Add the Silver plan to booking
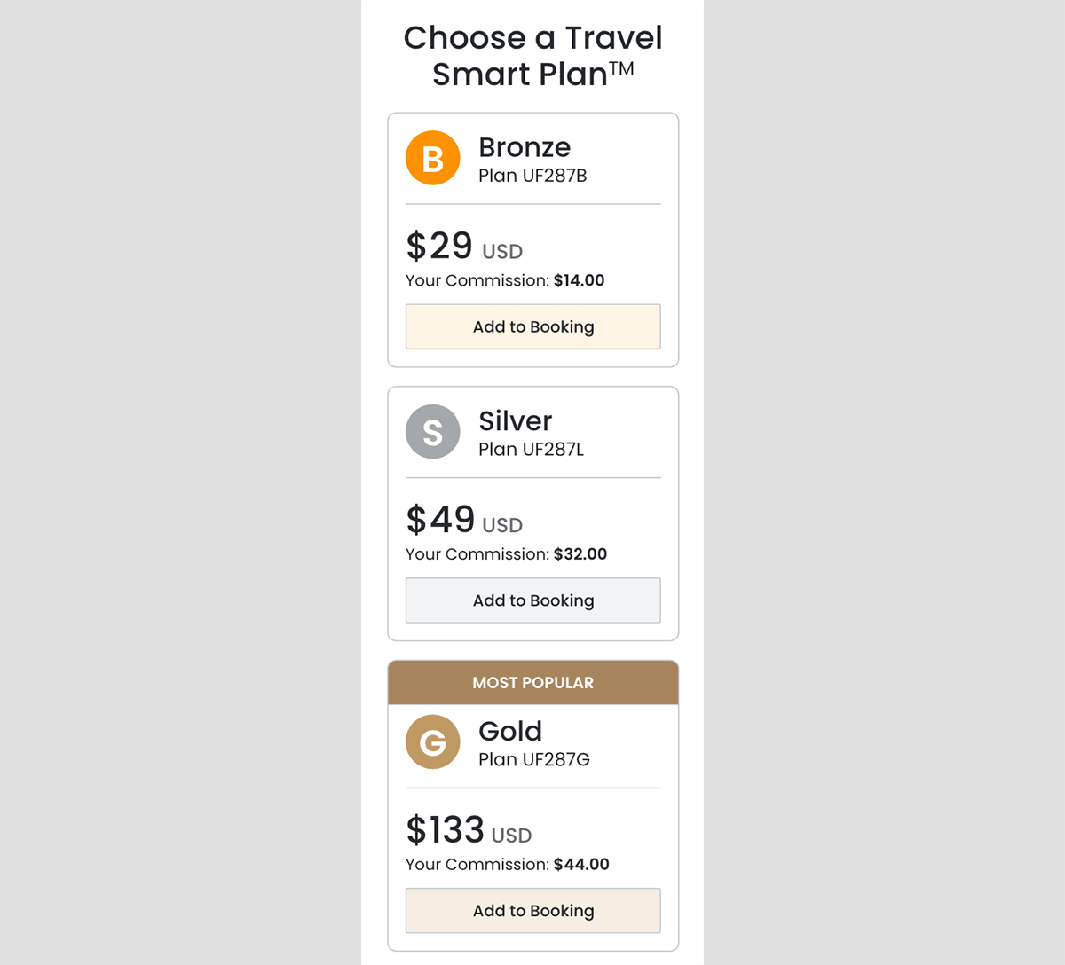Viewport: 1065px width, 965px height. [x=532, y=600]
